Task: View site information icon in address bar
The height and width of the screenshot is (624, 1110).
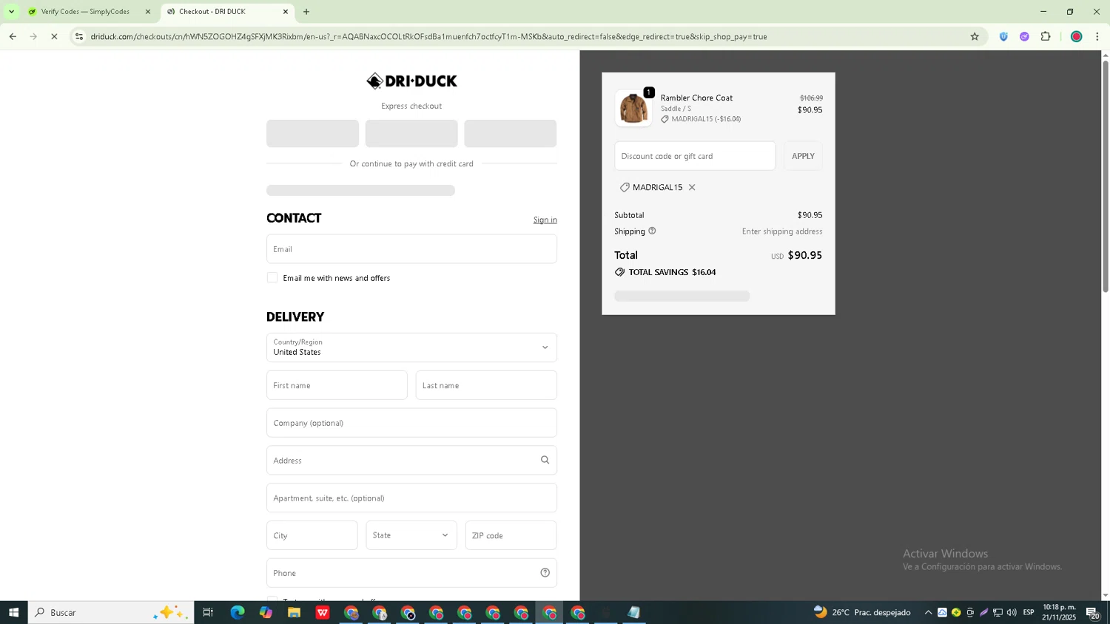Action: click(80, 36)
